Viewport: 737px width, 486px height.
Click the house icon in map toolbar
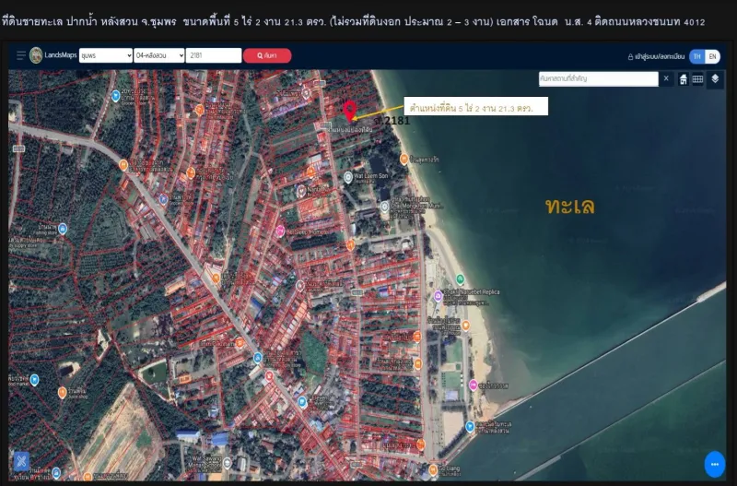pos(683,79)
